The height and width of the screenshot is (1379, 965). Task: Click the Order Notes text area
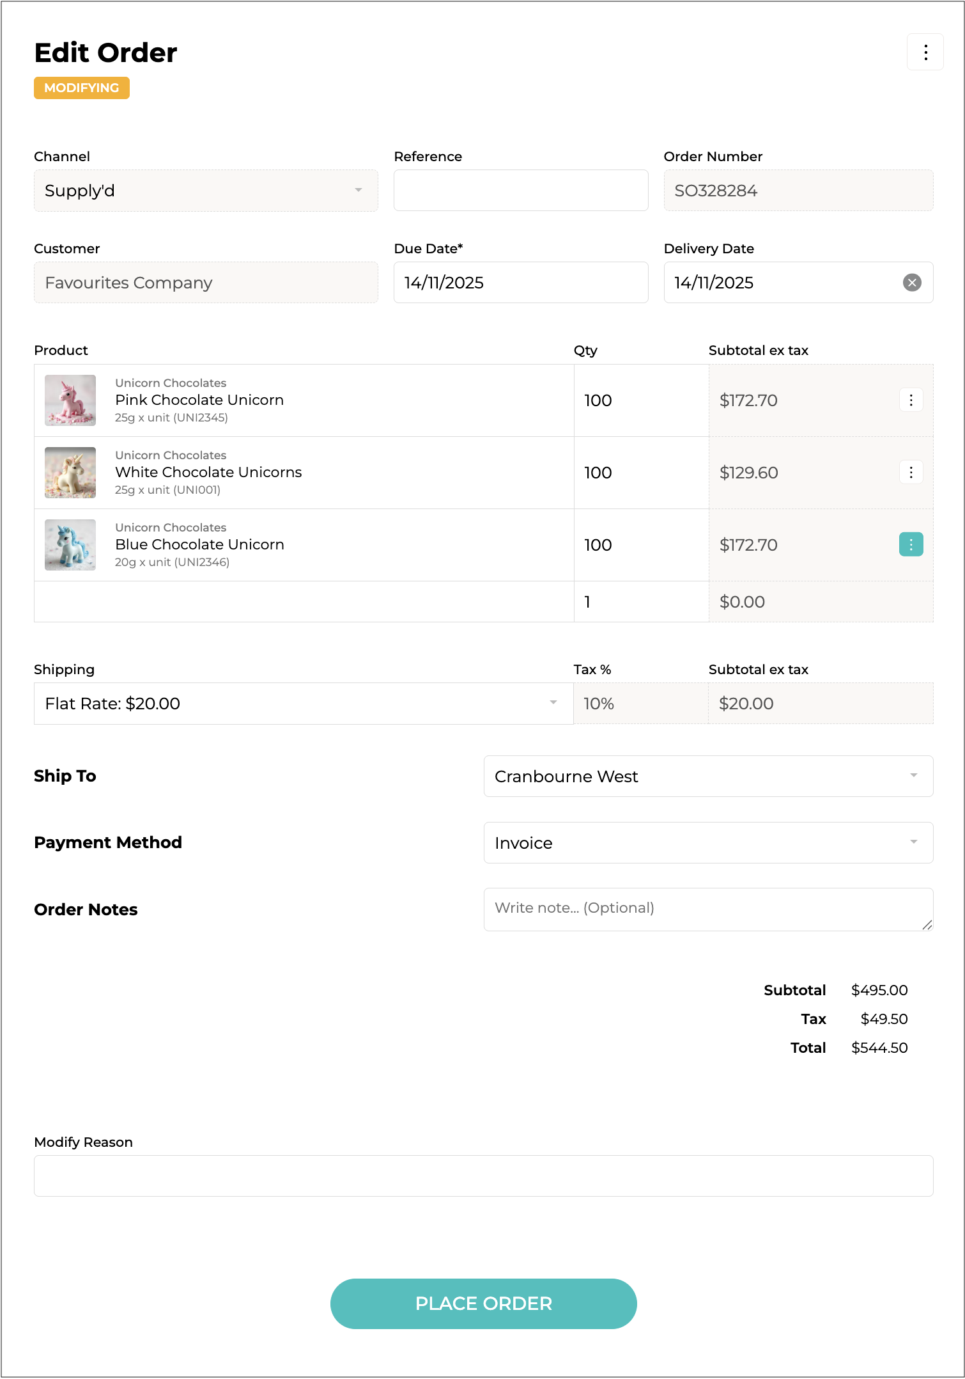pyautogui.click(x=708, y=909)
